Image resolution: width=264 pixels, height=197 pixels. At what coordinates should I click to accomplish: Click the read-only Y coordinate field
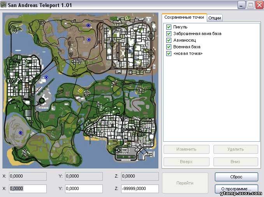84,176
